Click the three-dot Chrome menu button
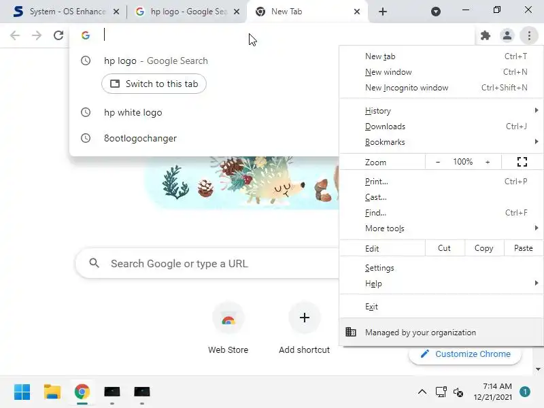Image resolution: width=544 pixels, height=408 pixels. [529, 35]
